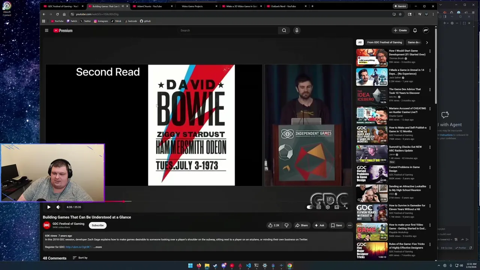The height and width of the screenshot is (270, 480).
Task: Enter fullscreen on the video player
Action: [x=346, y=207]
